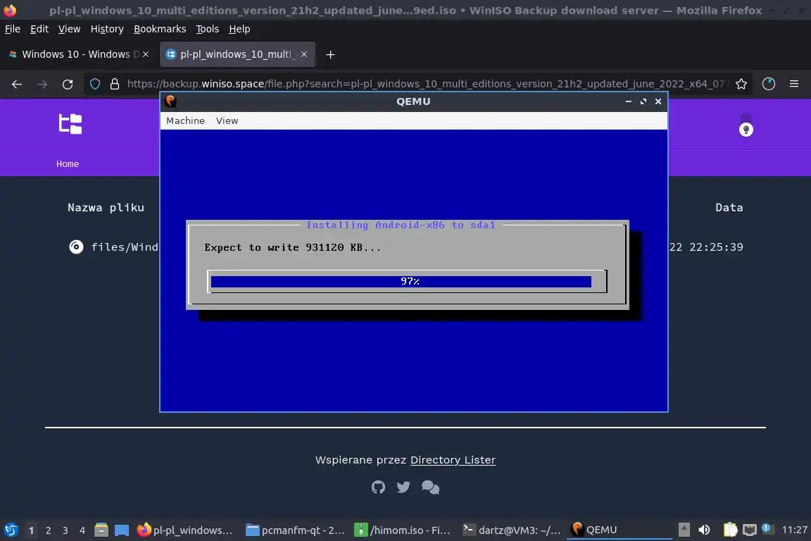
Task: Click the QEMU window title icon
Action: (x=170, y=101)
